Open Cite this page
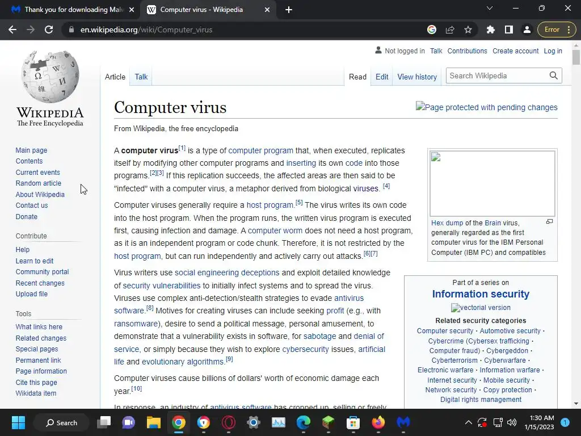Screen dimensions: 581x436 pos(36,382)
